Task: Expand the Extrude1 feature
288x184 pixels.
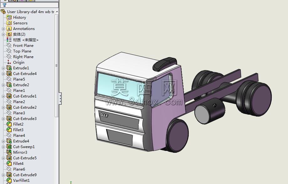Action: coord(3,68)
